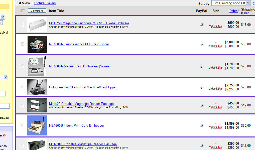Open MPR3000 Portable Magstripe Reader Package listing
The width and height of the screenshot is (255, 150).
pos(83,144)
